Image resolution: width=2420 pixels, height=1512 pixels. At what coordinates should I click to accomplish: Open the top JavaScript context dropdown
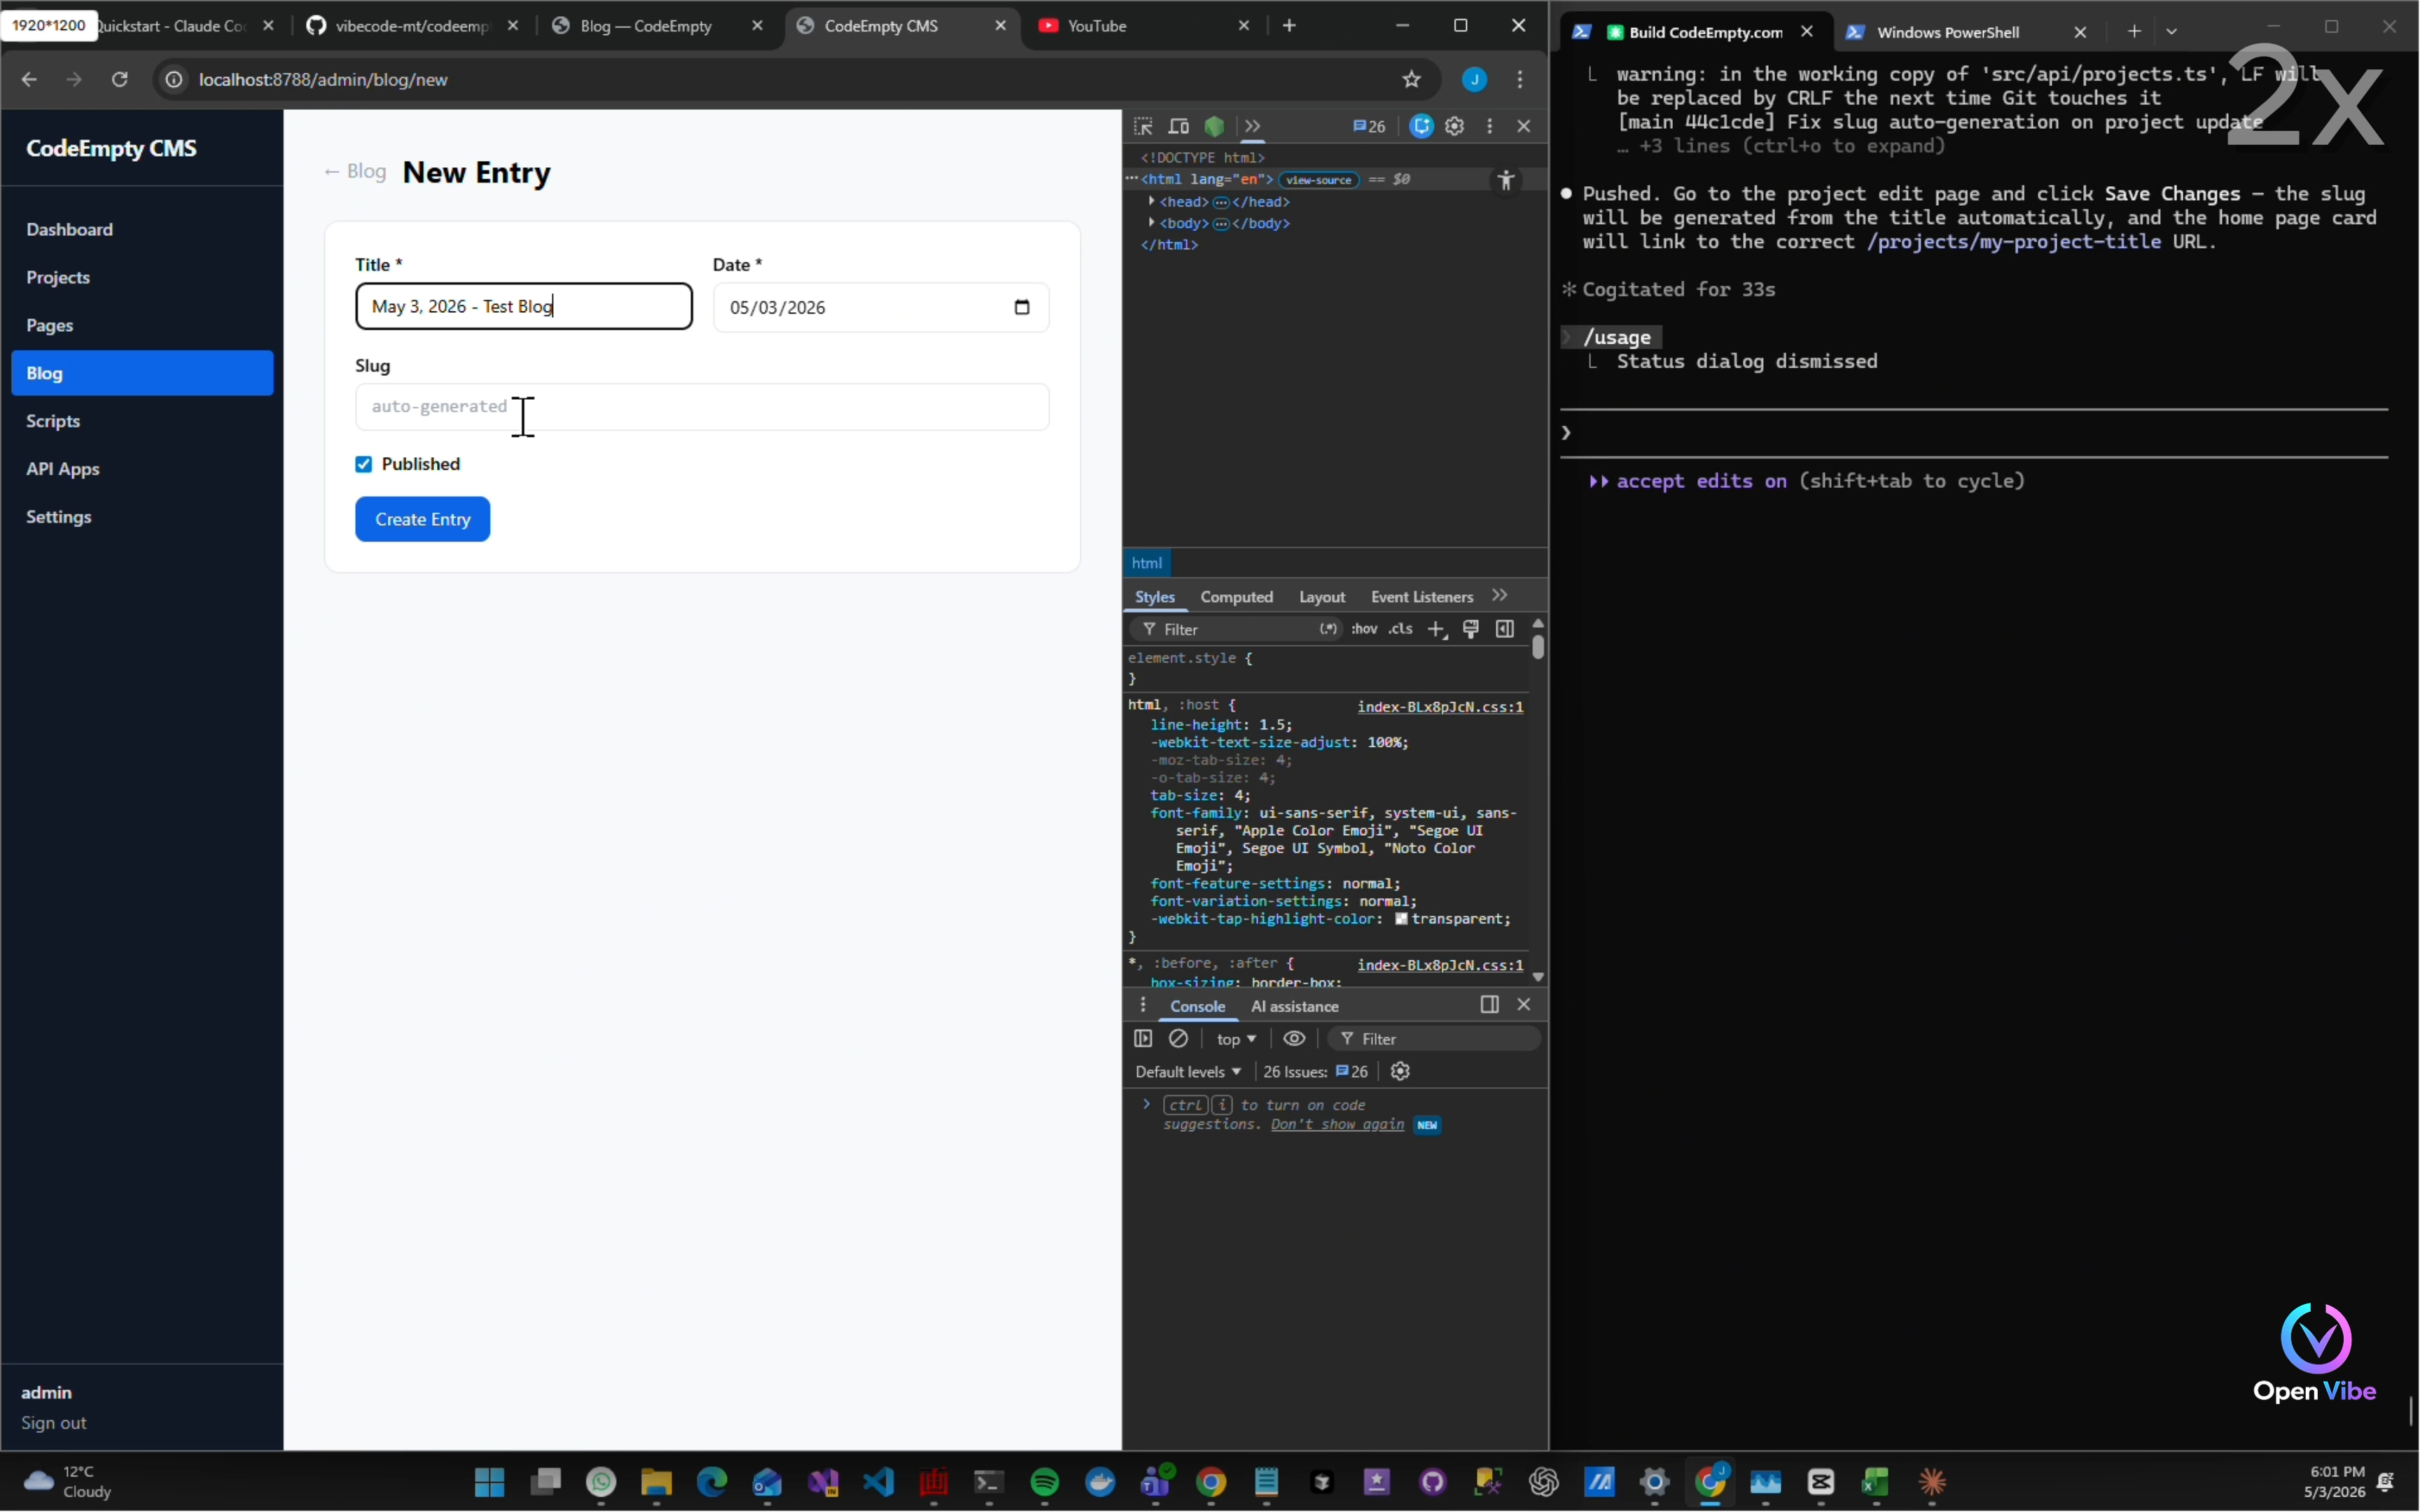coord(1236,1039)
